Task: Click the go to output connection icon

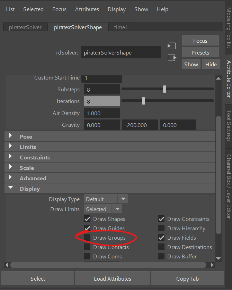Action: (x=172, y=58)
